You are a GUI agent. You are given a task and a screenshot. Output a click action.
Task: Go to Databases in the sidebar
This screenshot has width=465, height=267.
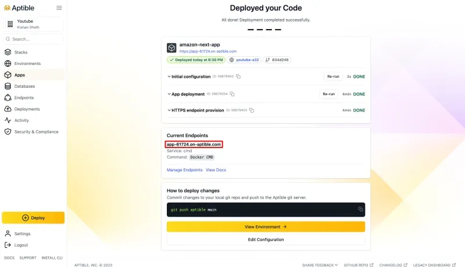[x=24, y=86]
